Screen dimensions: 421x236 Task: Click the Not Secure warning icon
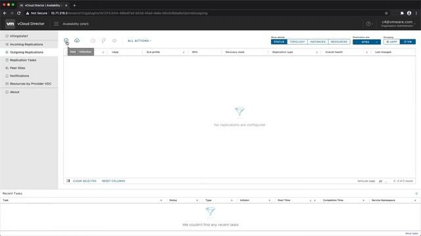click(28, 13)
